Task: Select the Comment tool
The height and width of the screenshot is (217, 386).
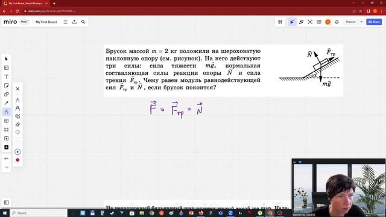Action: pos(7,121)
